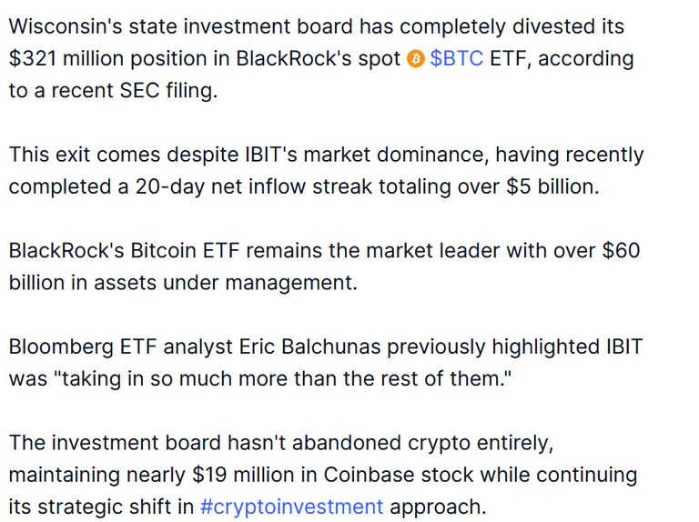This screenshot has width=699, height=522.
Task: Open the $BTC ticker link
Action: (457, 58)
